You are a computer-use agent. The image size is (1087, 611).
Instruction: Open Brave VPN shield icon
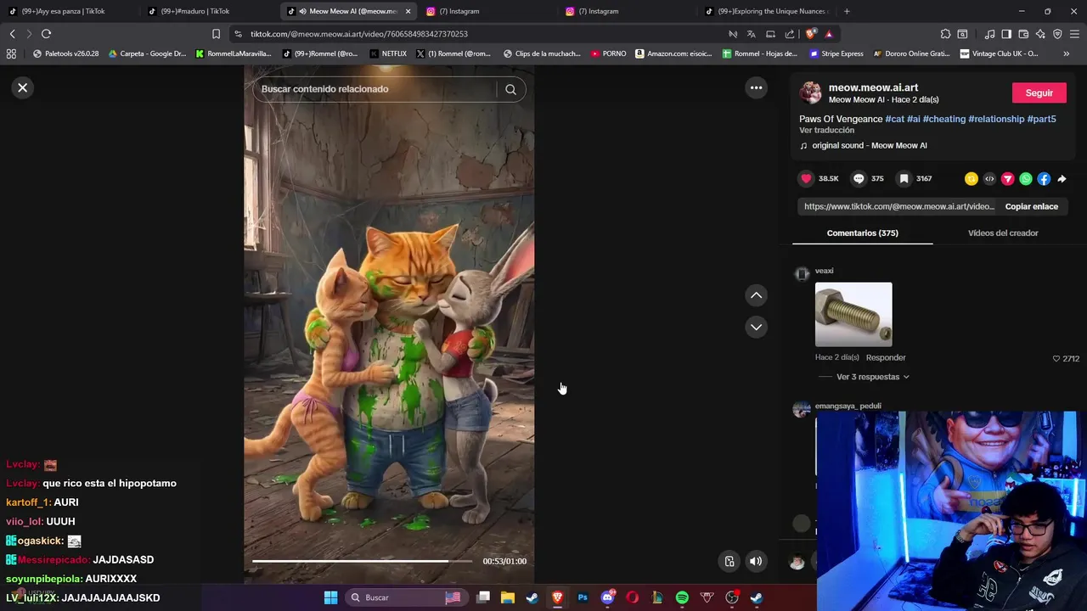(x=1057, y=34)
